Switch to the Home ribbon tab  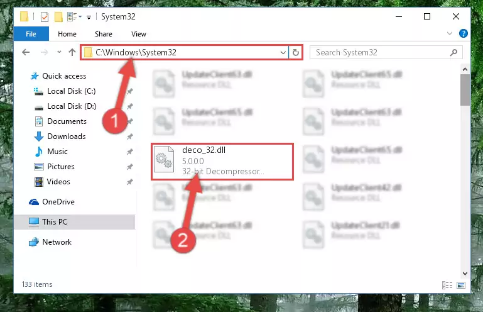(67, 34)
